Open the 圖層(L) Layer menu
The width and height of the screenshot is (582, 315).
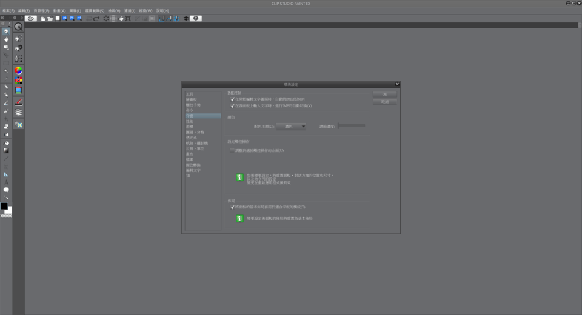75,11
